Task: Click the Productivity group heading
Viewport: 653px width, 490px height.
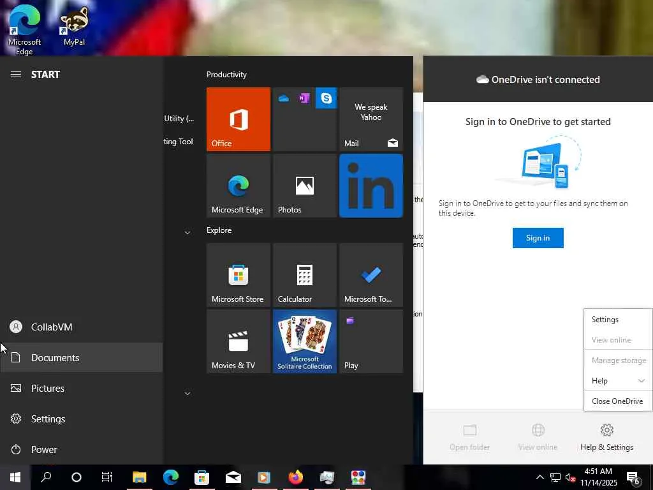Action: pos(226,75)
